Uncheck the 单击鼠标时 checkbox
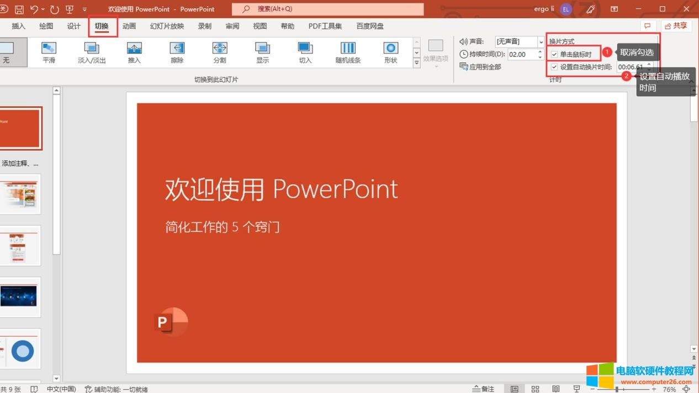 [x=554, y=55]
